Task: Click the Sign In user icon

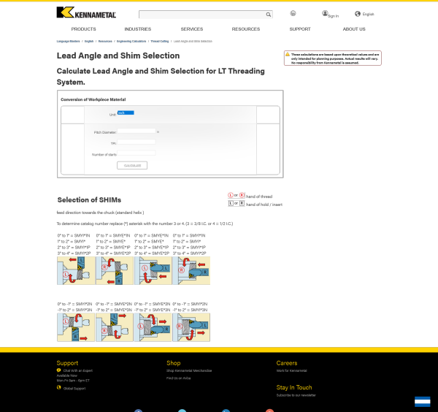Action: point(325,13)
